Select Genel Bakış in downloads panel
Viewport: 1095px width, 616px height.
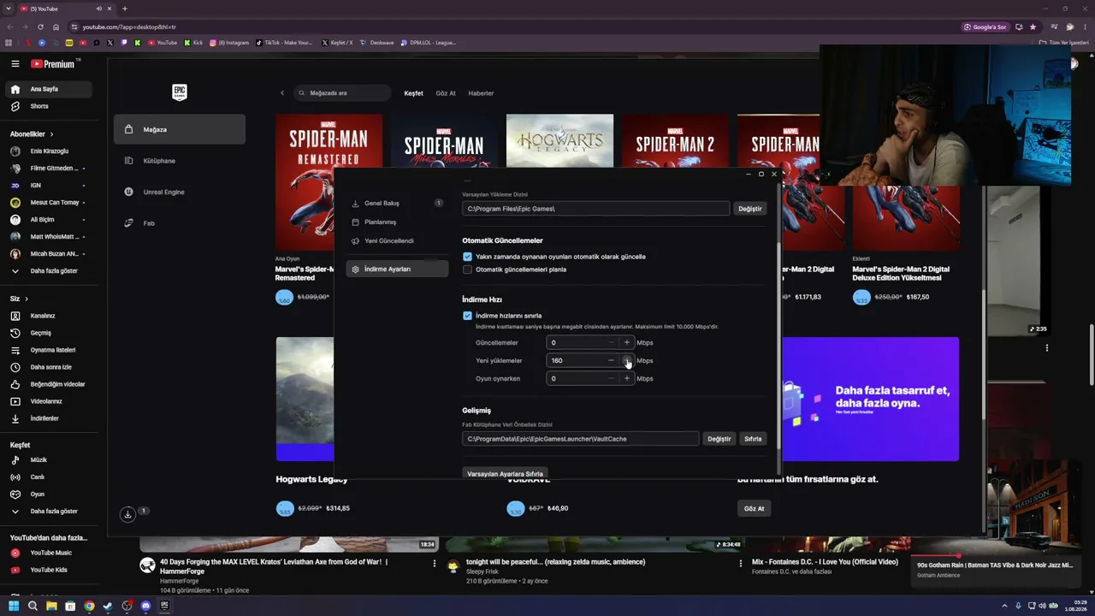(x=397, y=204)
